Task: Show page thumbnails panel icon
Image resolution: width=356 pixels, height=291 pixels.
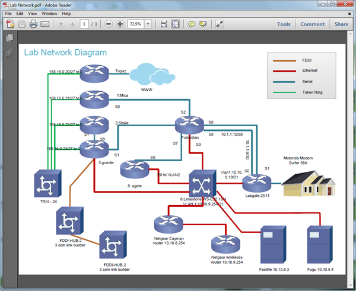Action: point(9,38)
